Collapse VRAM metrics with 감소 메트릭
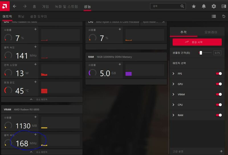228x155 pixels. (42, 152)
